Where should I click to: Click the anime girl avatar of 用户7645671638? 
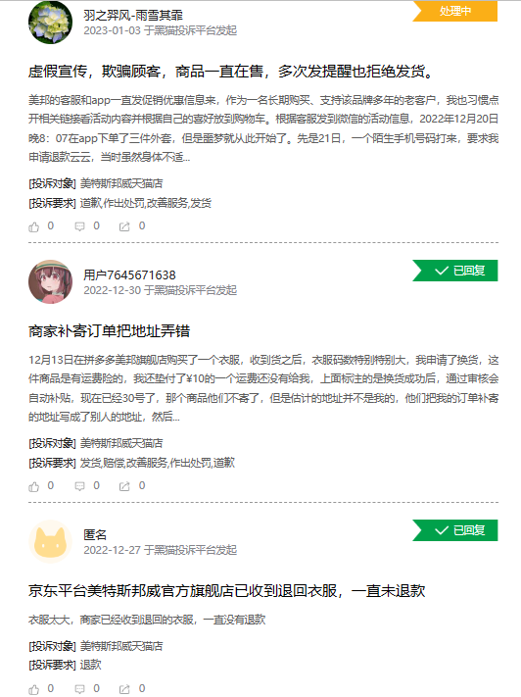click(x=50, y=281)
